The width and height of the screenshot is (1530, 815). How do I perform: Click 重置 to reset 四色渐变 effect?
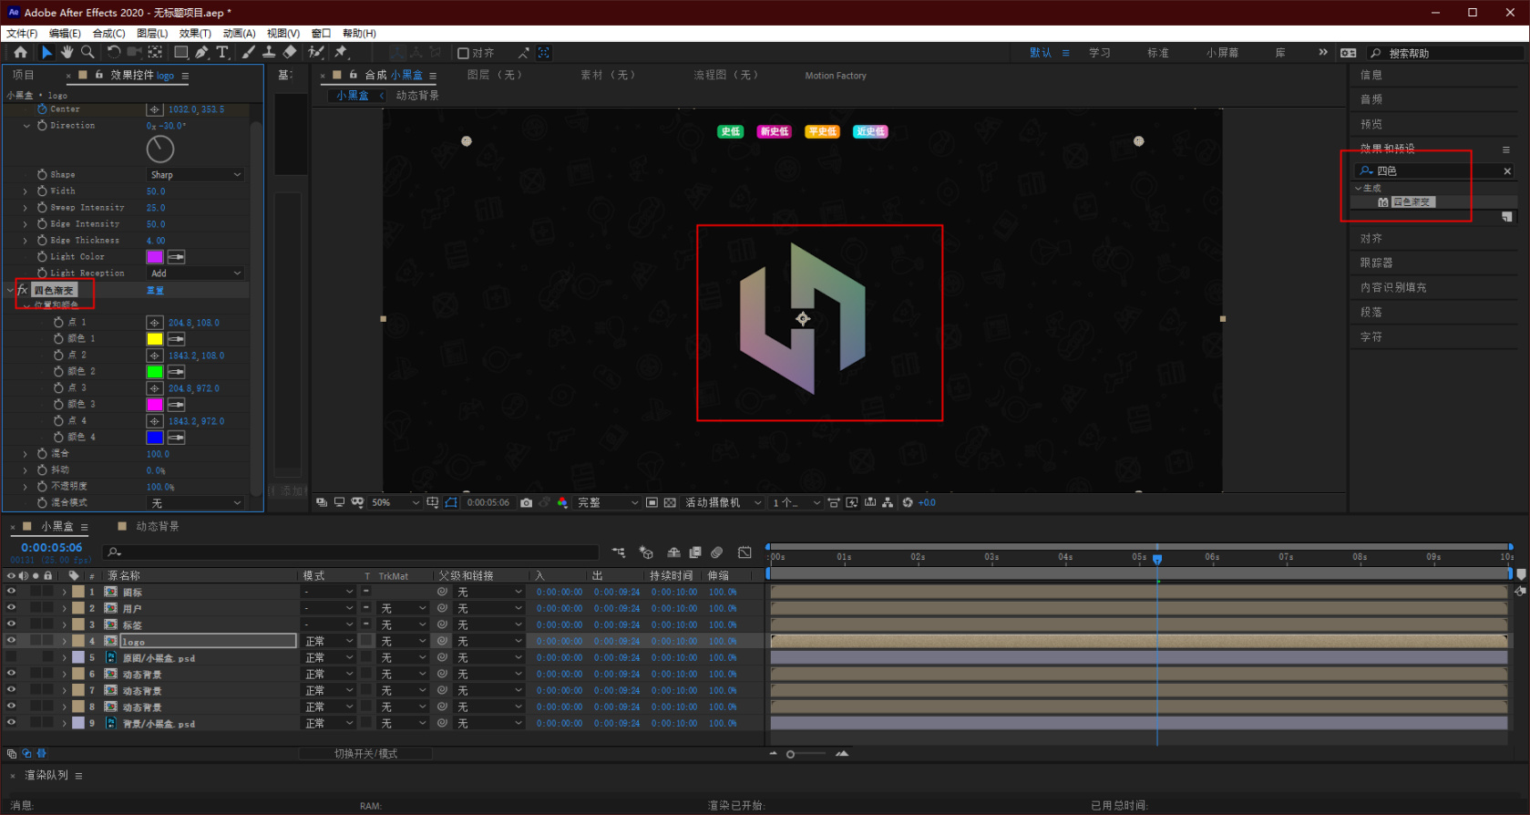155,291
